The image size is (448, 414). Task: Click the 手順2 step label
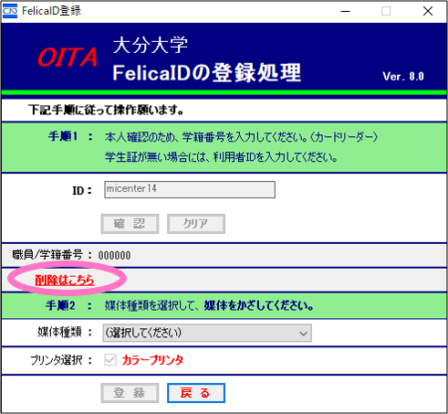click(x=60, y=305)
